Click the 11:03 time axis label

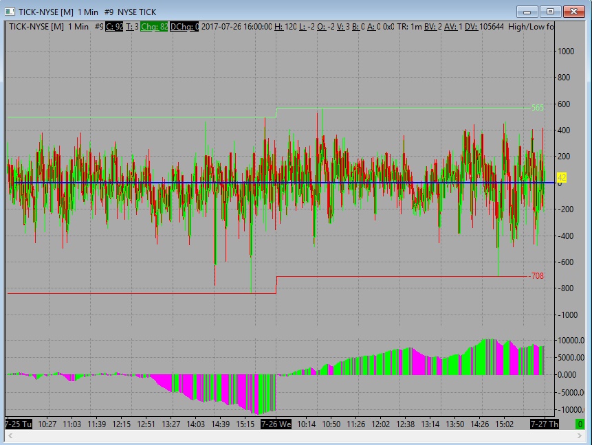[72, 424]
